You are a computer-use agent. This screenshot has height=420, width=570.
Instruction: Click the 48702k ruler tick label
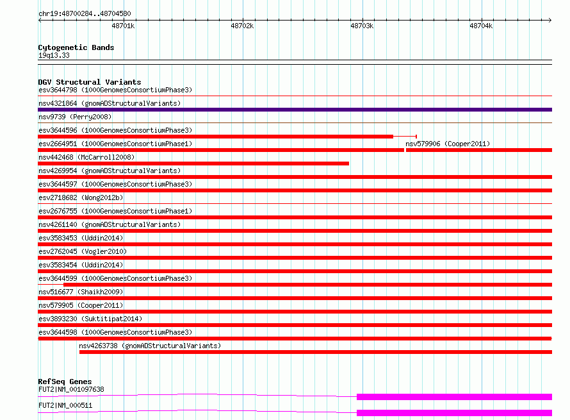(x=242, y=26)
